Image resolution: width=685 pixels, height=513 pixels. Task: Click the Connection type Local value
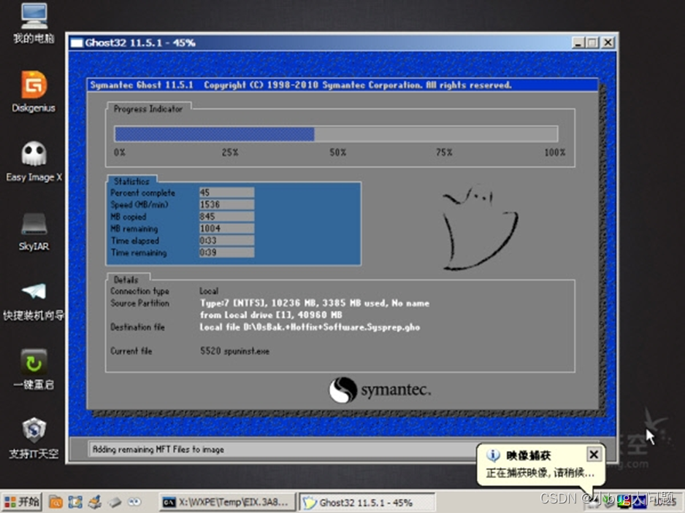[209, 290]
